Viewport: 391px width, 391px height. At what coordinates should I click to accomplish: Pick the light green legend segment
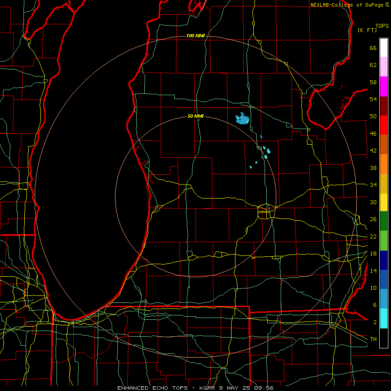[x=384, y=241]
